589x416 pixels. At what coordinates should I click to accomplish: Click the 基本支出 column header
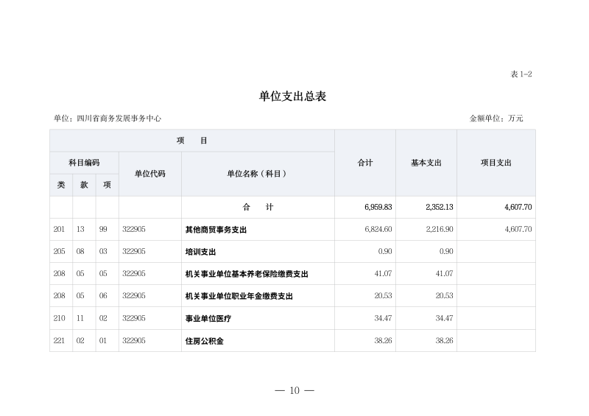pyautogui.click(x=426, y=163)
